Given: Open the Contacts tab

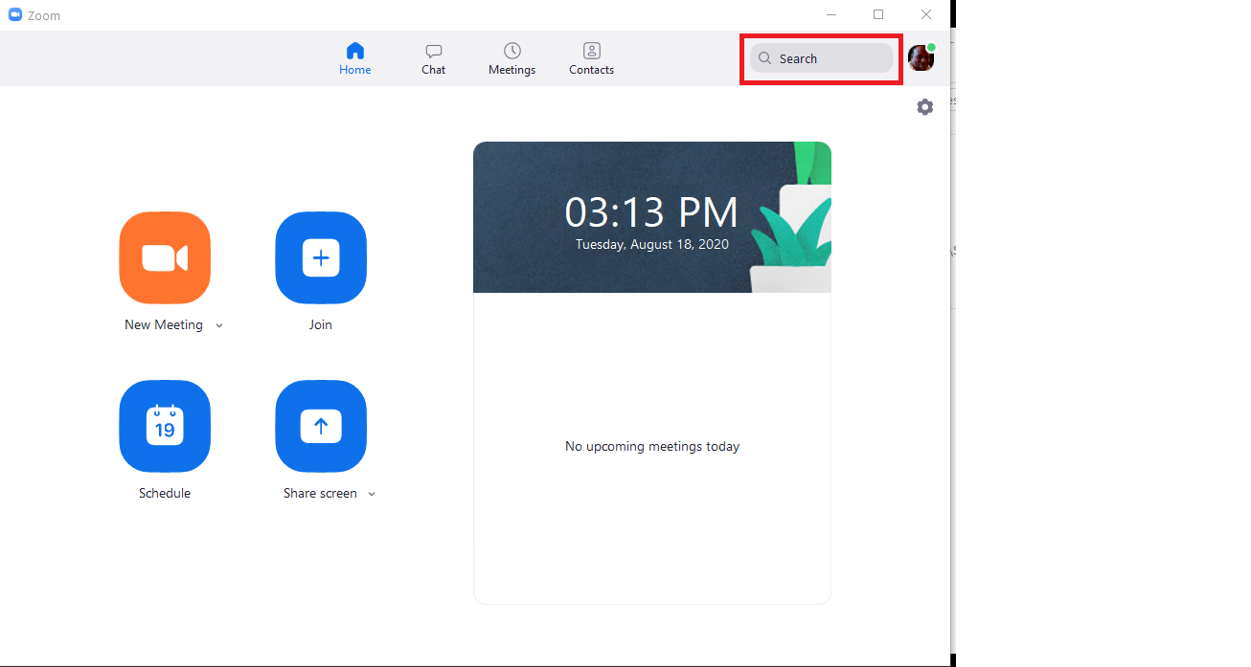Looking at the screenshot, I should (x=592, y=58).
